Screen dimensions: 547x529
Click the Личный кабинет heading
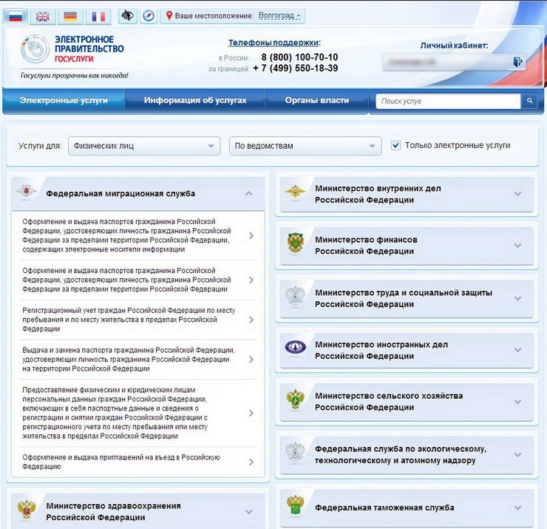(x=454, y=45)
